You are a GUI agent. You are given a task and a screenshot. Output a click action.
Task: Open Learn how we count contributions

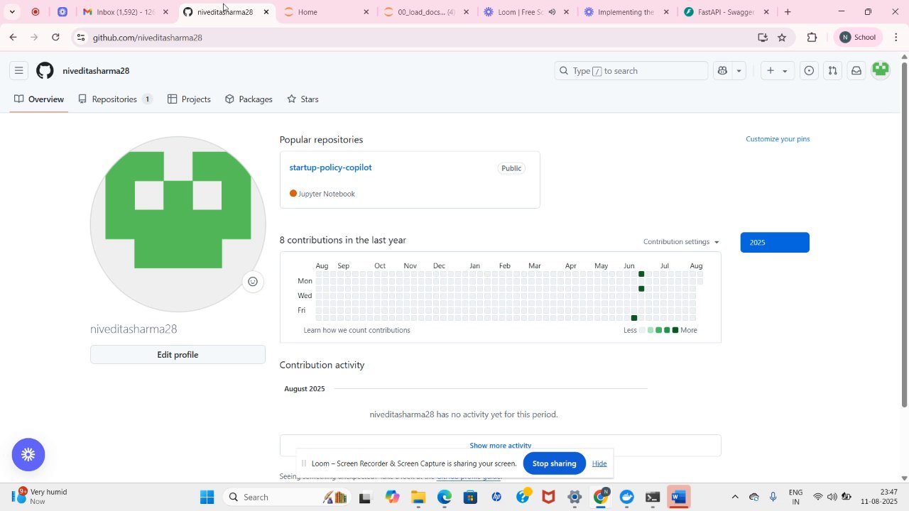[356, 330]
